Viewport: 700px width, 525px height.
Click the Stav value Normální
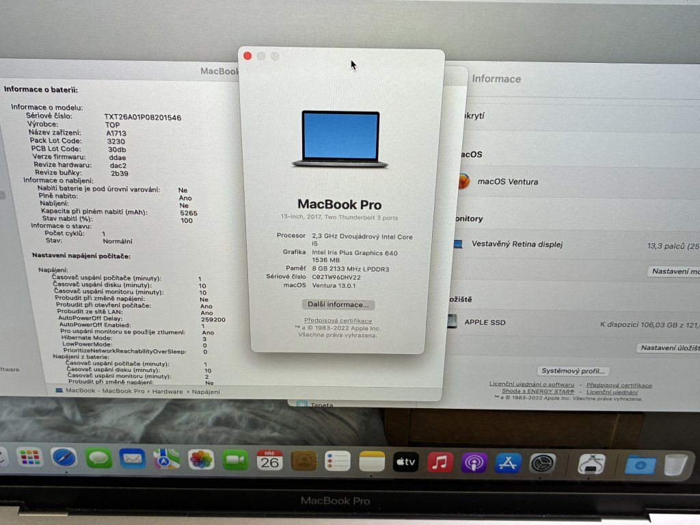point(118,241)
